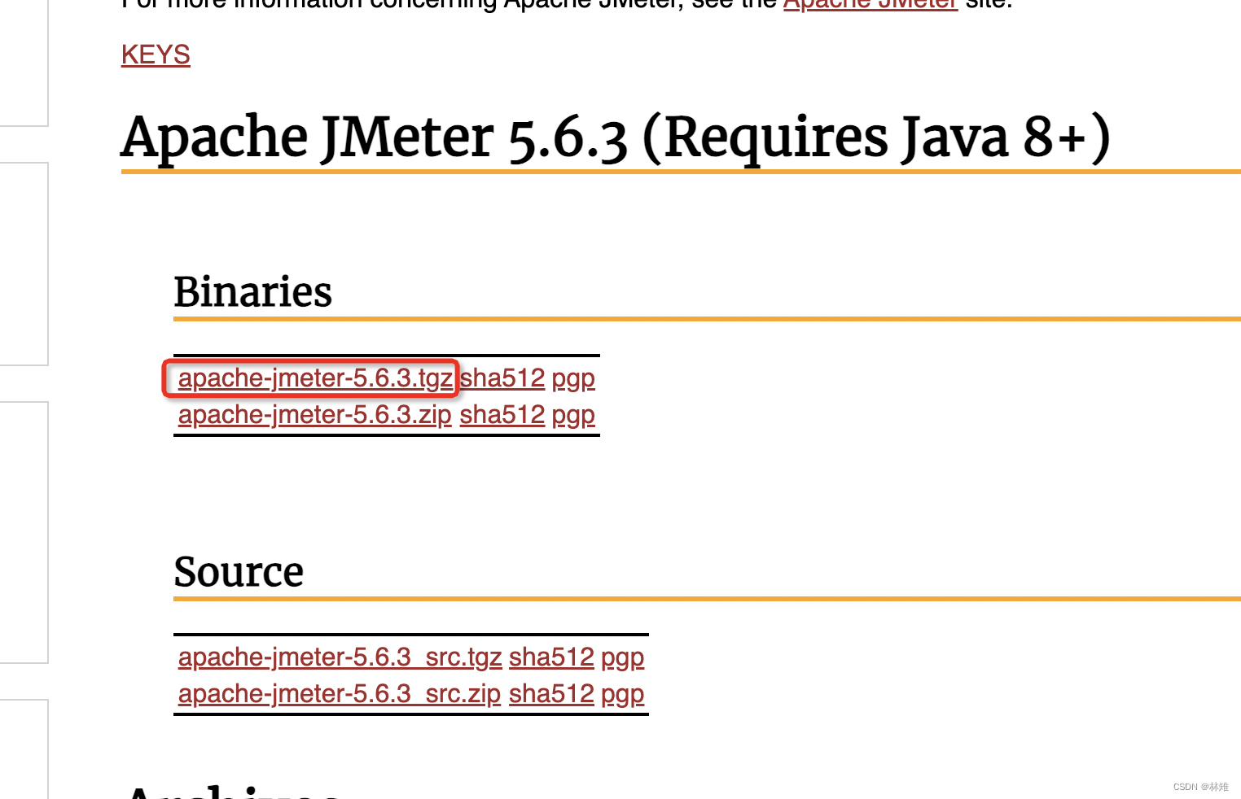1241x799 pixels.
Task: Open sha512 checksum for the src.tgz file
Action: coord(551,657)
